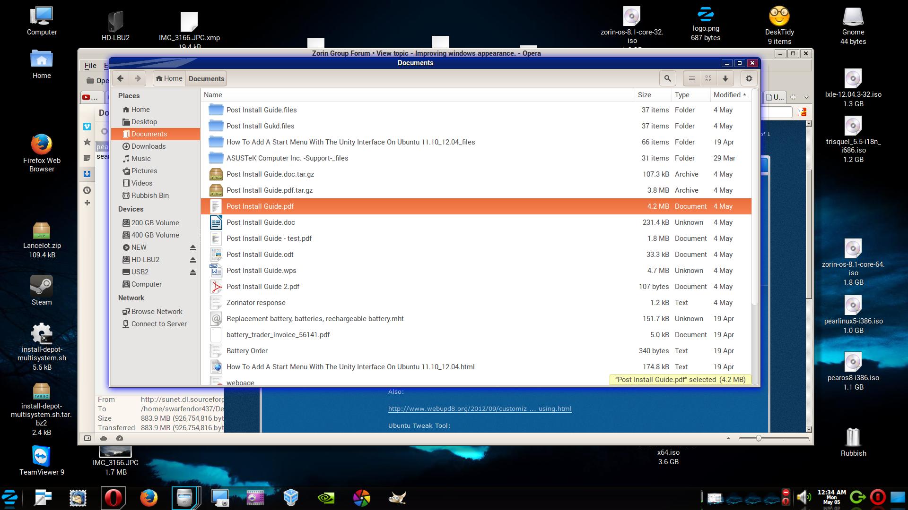Follow the webupd8.org hyperlink
Viewport: 908px width, 510px height.
pyautogui.click(x=480, y=409)
